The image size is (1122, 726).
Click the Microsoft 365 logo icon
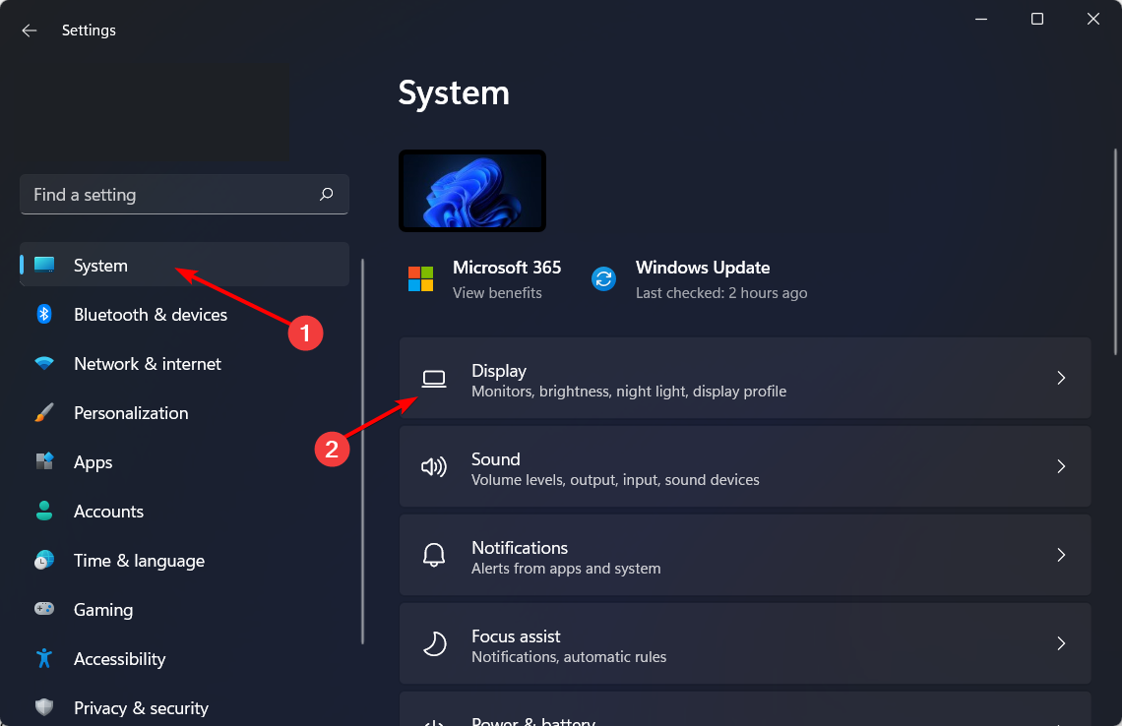[x=421, y=279]
